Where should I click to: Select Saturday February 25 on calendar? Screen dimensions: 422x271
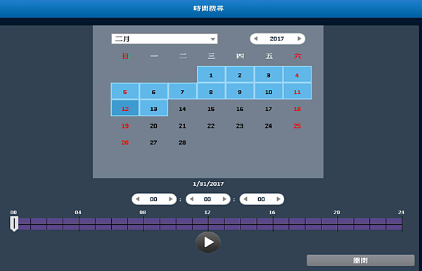(298, 126)
